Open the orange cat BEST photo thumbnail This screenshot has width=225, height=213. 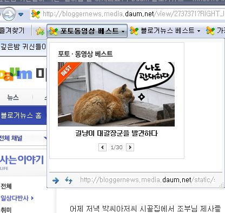[x=116, y=94]
